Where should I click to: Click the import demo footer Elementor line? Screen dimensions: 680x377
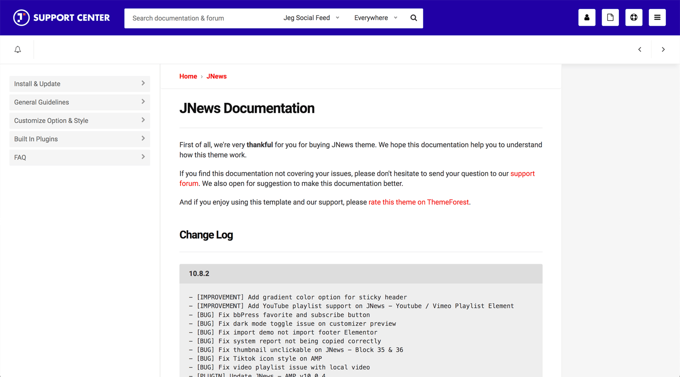pos(283,332)
